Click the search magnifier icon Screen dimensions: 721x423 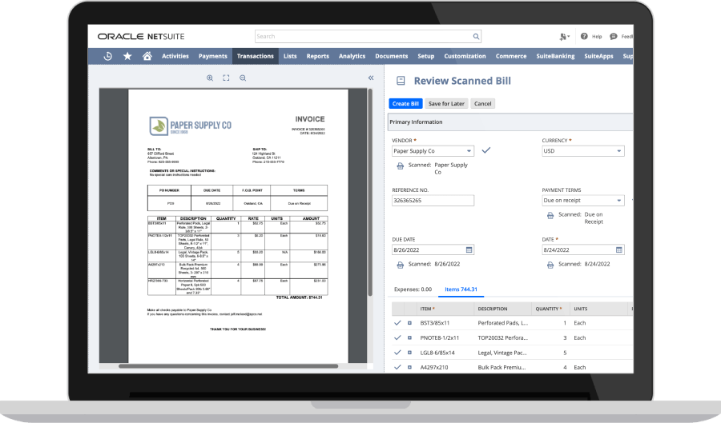476,36
